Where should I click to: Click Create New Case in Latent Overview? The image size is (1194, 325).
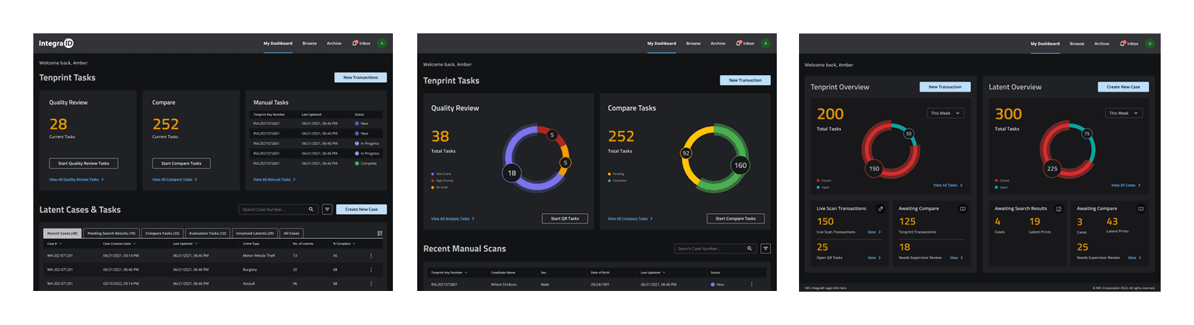(1123, 87)
